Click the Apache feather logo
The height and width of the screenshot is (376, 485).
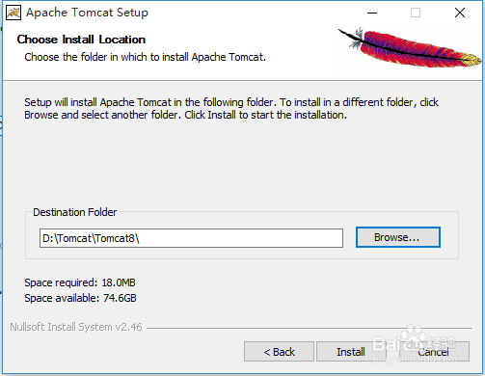[410, 48]
